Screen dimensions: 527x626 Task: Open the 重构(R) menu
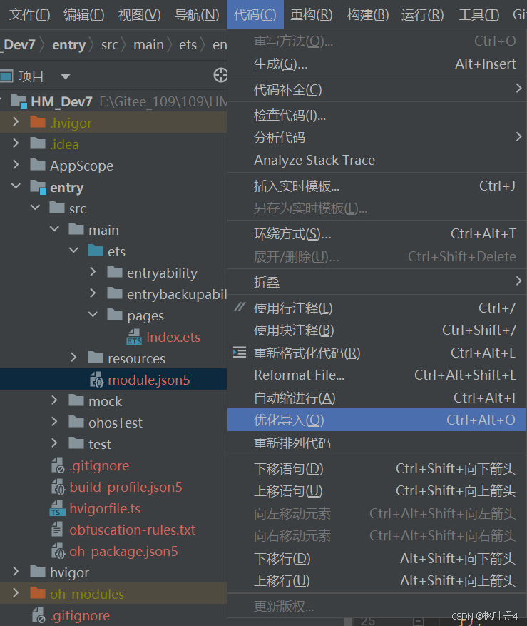[x=311, y=15]
